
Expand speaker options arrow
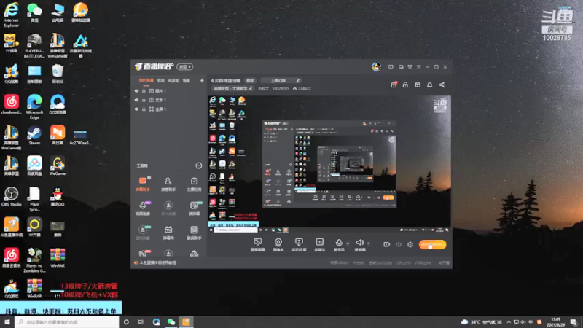click(x=369, y=243)
